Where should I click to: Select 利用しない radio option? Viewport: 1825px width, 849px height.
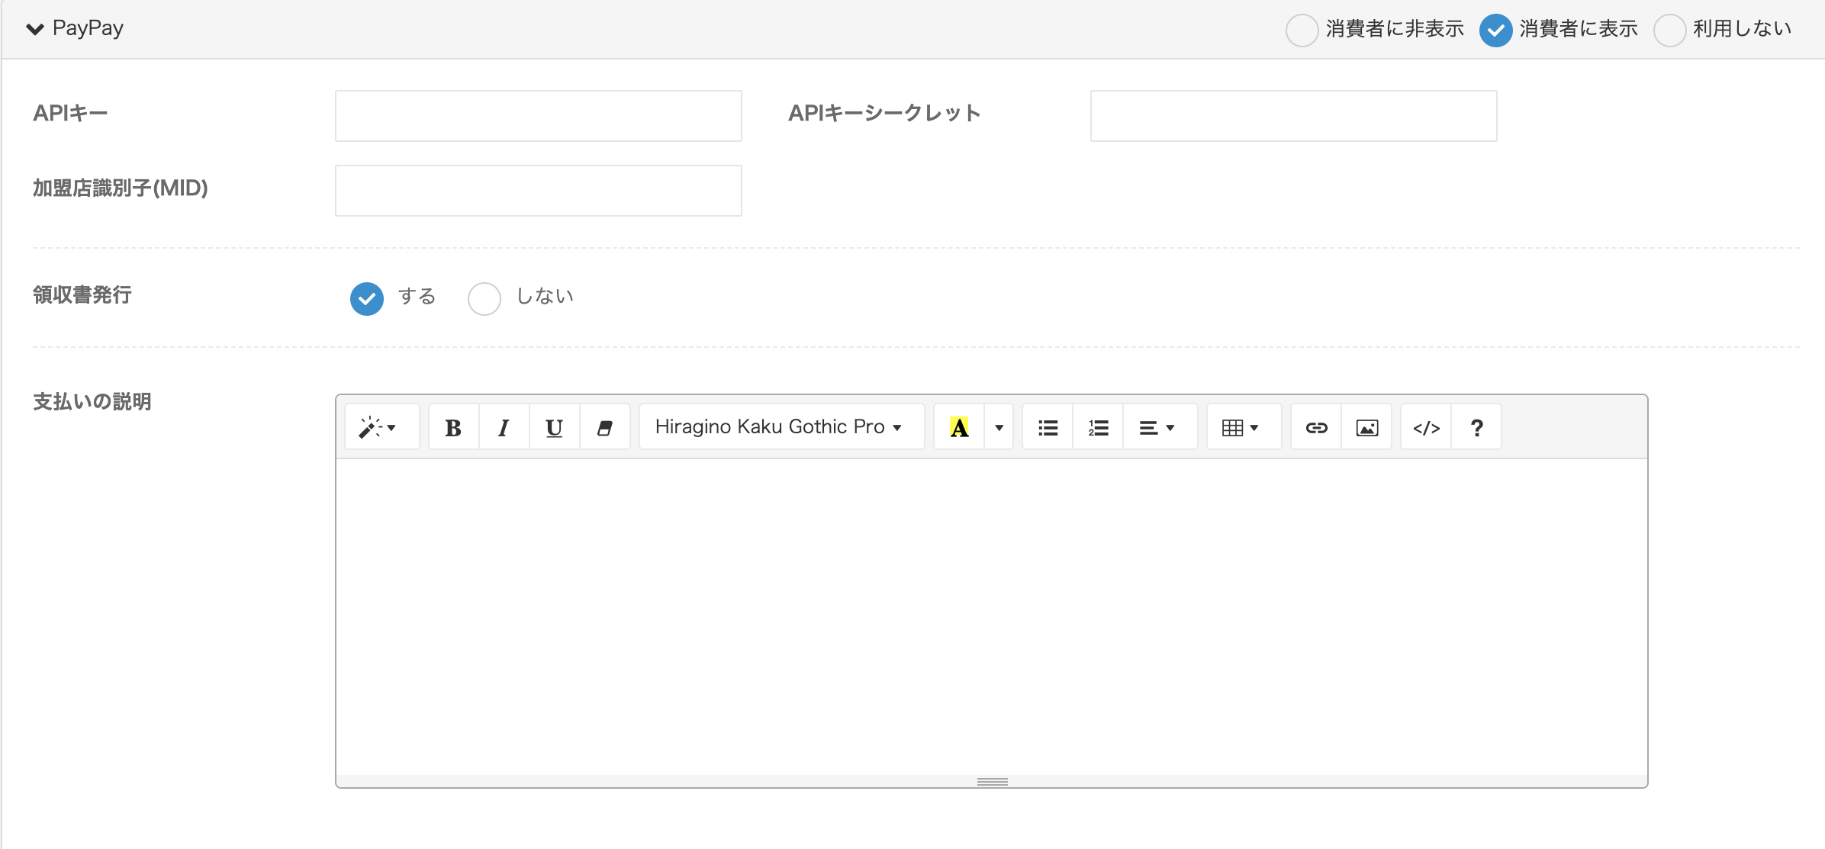click(1669, 31)
